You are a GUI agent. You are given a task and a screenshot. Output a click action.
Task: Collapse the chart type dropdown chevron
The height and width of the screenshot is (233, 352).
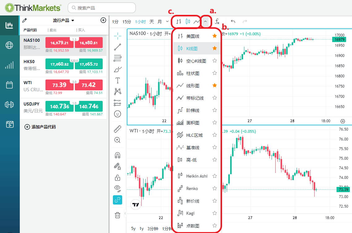click(205, 22)
